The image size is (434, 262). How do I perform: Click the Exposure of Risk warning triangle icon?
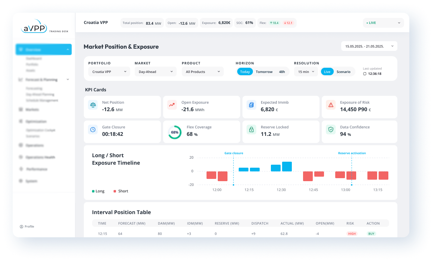tap(331, 105)
